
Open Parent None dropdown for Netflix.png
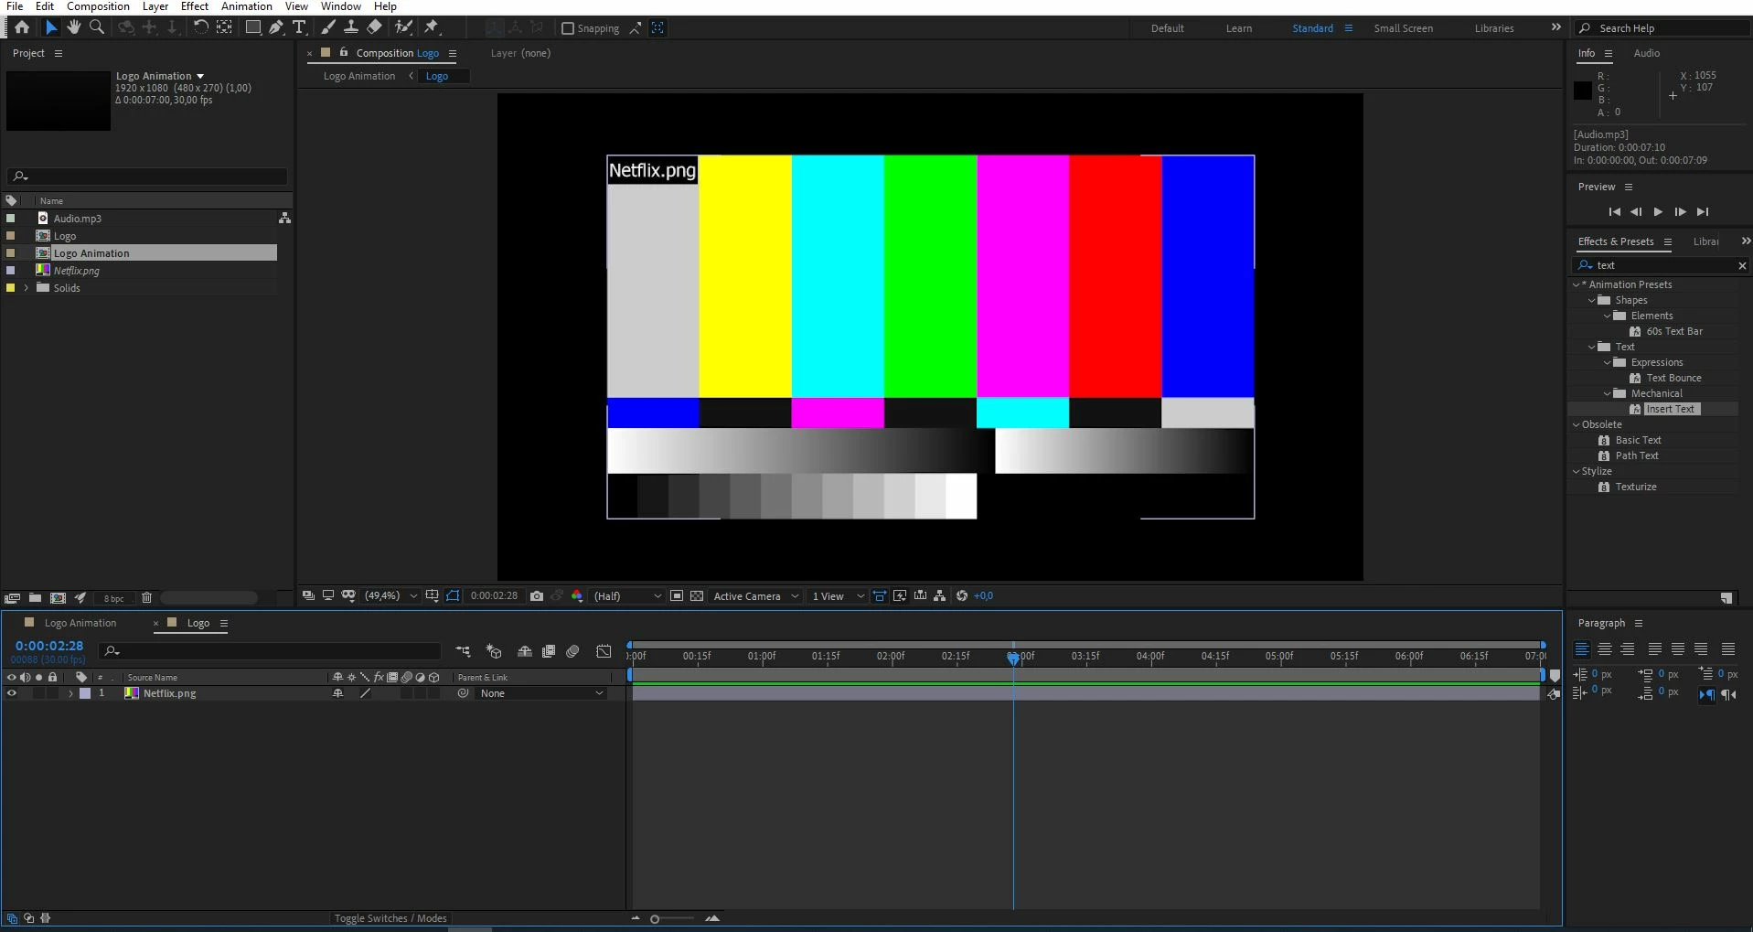pyautogui.click(x=541, y=693)
